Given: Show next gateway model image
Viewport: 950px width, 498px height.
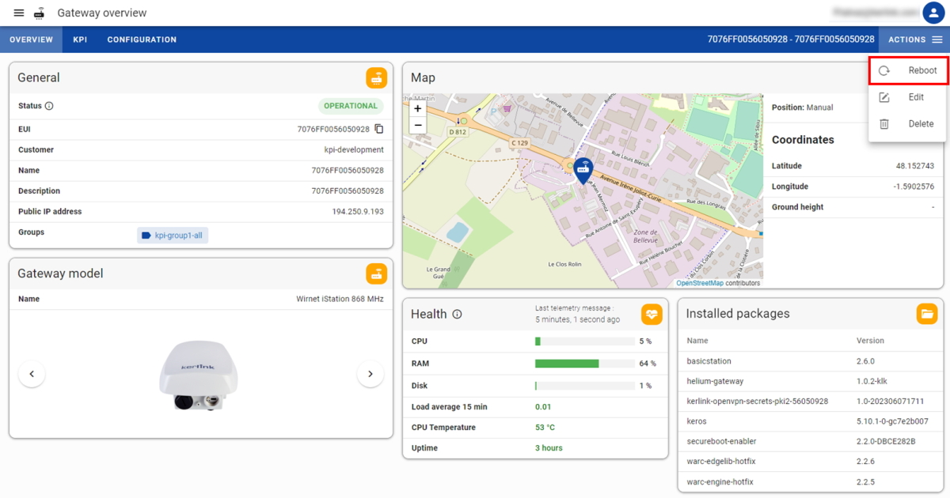Looking at the screenshot, I should pyautogui.click(x=370, y=374).
